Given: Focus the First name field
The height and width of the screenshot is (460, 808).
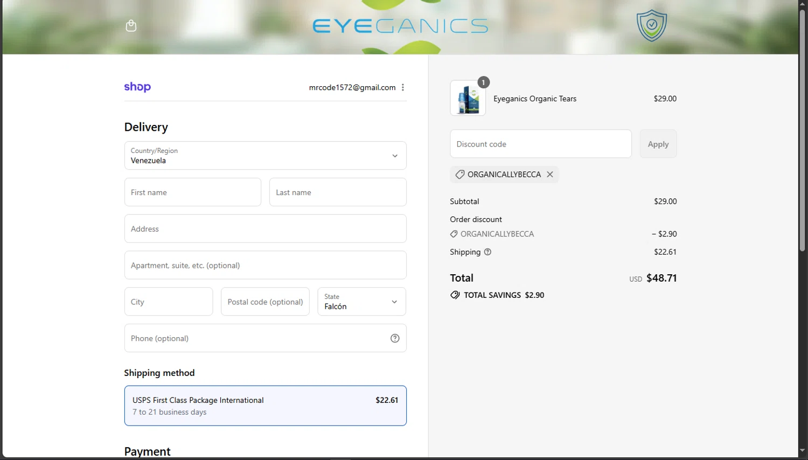Looking at the screenshot, I should point(192,192).
